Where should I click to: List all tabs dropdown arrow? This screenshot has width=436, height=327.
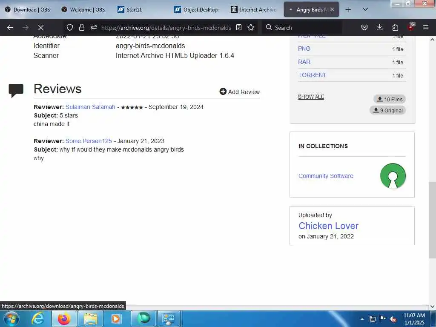coord(365,9)
